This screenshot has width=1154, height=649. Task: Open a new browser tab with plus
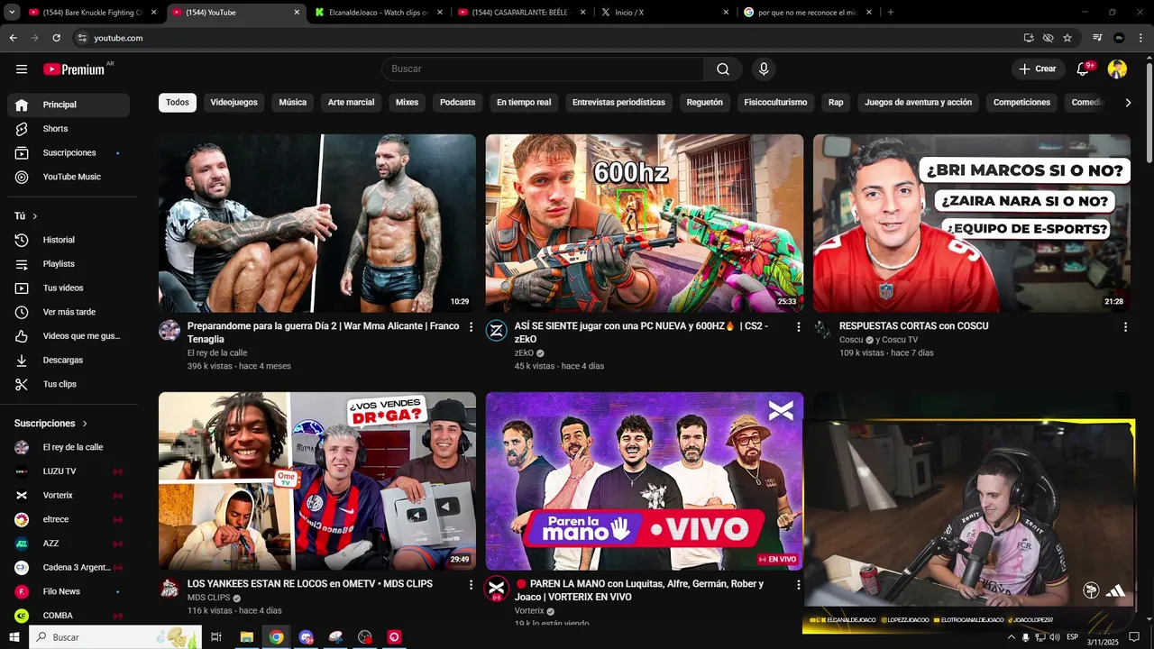click(x=891, y=13)
